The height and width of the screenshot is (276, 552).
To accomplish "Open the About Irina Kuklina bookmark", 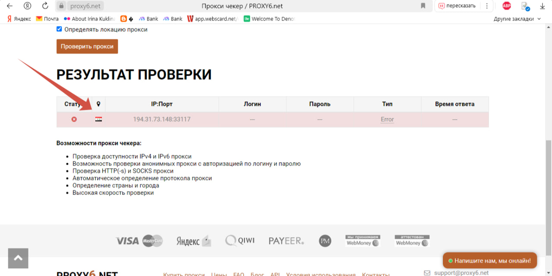I will [x=89, y=19].
